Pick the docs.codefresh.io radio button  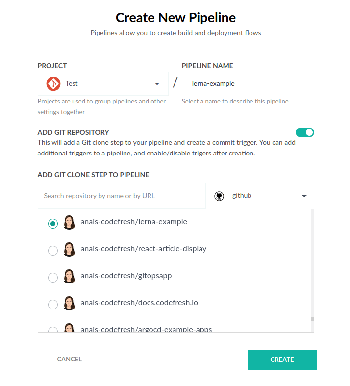[53, 304]
